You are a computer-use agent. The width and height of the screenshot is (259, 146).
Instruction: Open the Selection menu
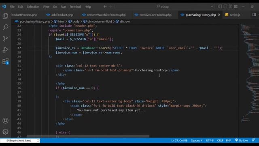33,6
